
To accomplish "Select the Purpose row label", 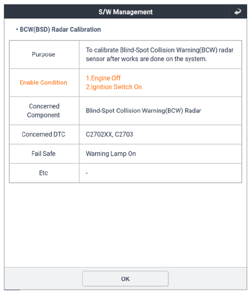I will tap(43, 55).
